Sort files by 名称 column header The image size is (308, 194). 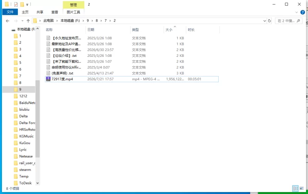pos(49,30)
